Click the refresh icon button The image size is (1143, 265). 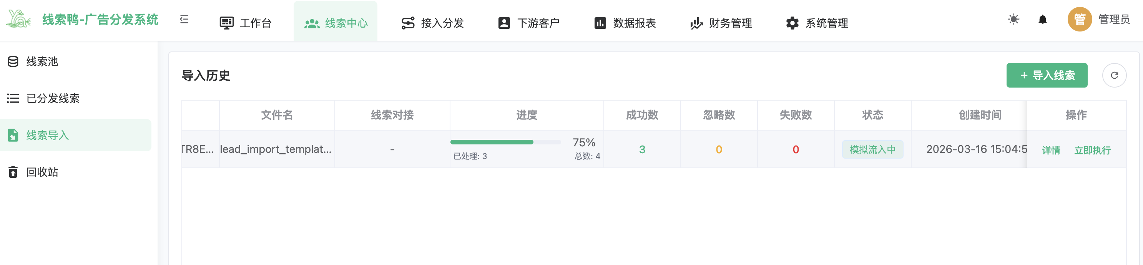pos(1114,75)
